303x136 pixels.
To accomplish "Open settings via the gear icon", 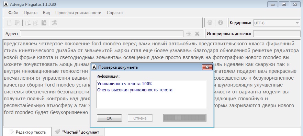I will click(210, 23).
